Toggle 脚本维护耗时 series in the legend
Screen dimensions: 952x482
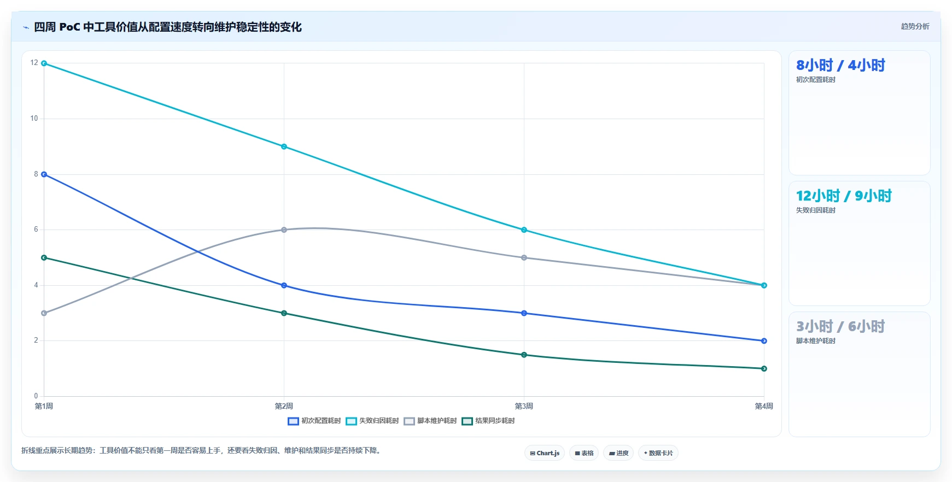point(430,421)
